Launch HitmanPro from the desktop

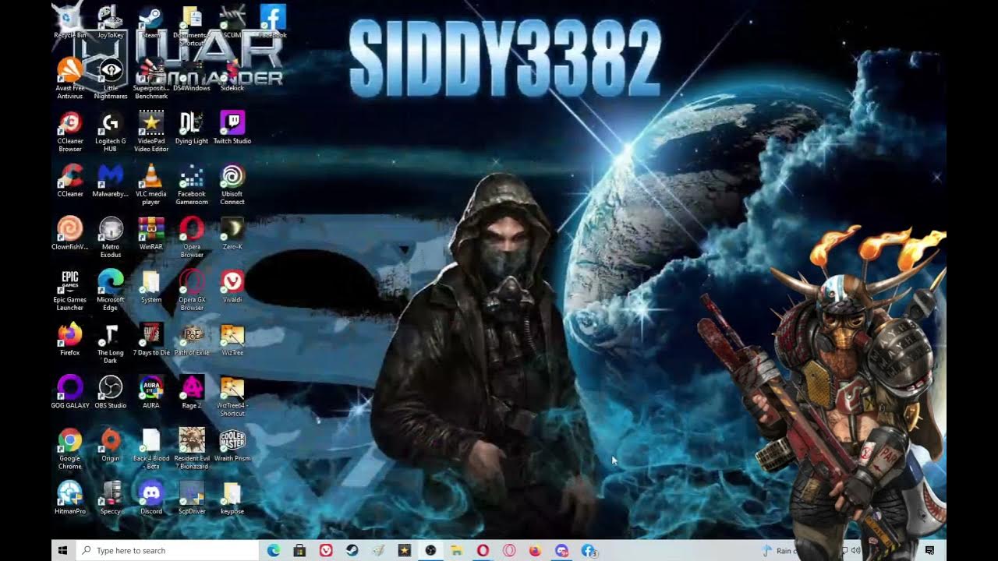tap(70, 499)
